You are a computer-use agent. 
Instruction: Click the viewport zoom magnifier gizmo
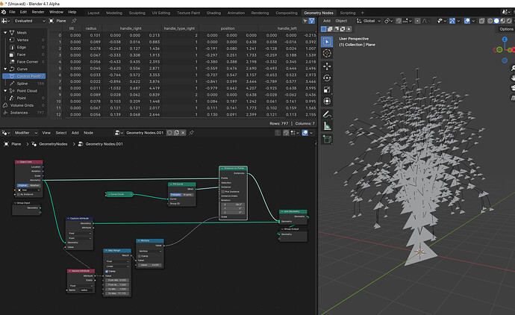coord(512,68)
